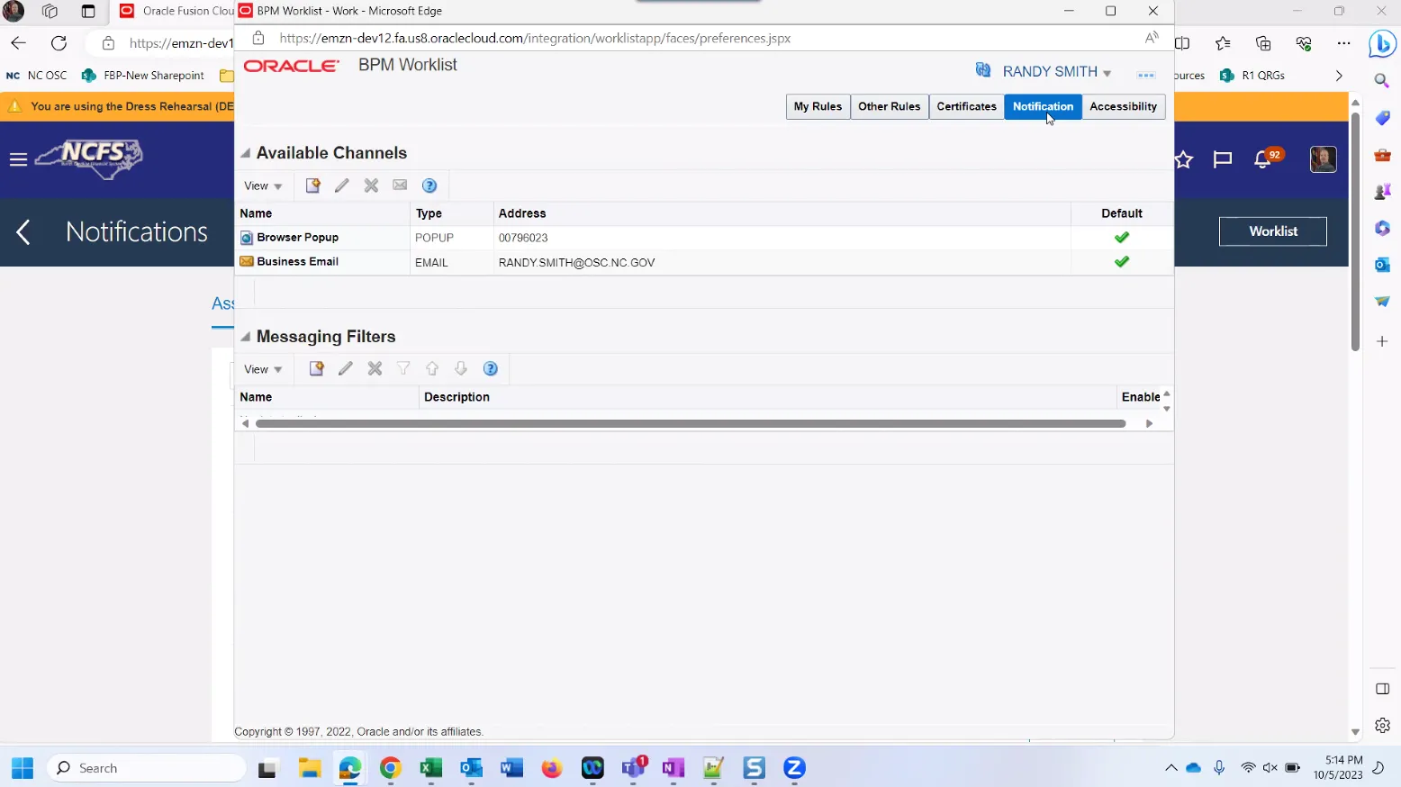Delete channel using X icon in Available Channels
The height and width of the screenshot is (787, 1401).
click(x=371, y=185)
